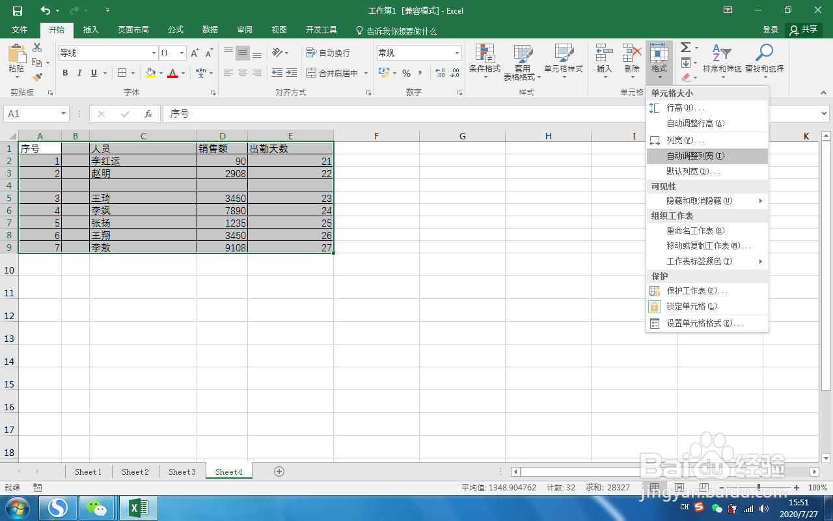Image resolution: width=833 pixels, height=521 pixels.
Task: Open WeChat from the taskbar
Action: click(98, 508)
